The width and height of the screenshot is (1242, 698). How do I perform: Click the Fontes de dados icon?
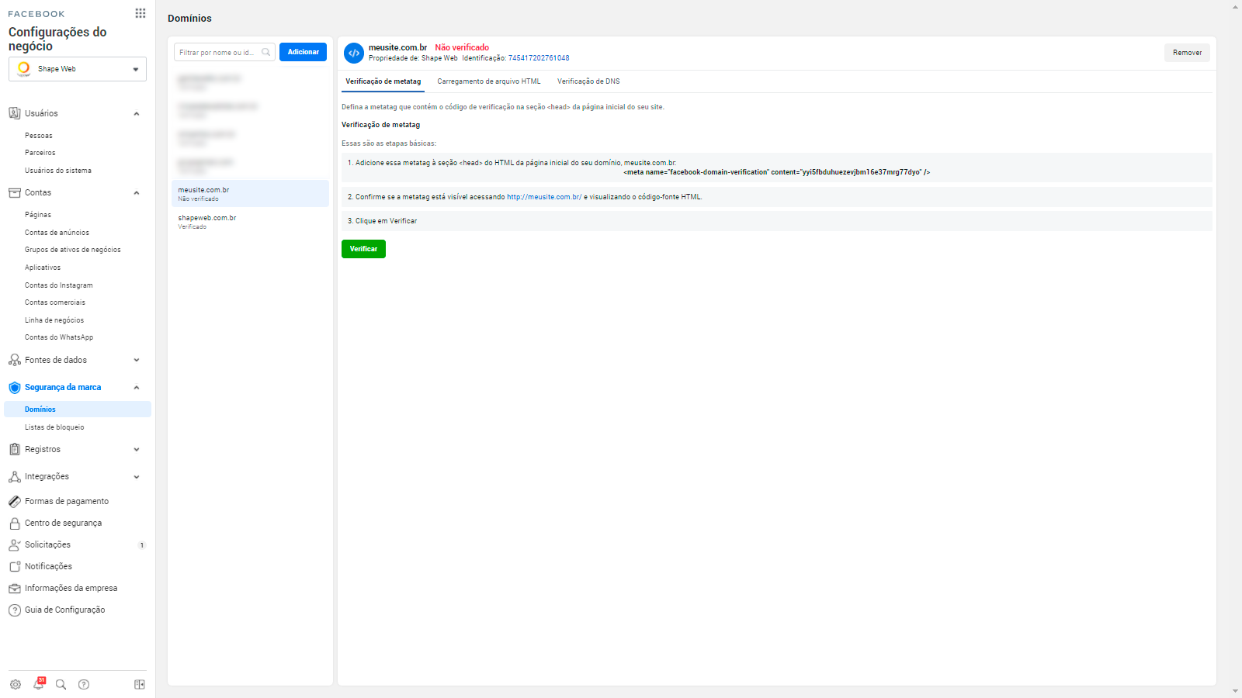point(15,360)
